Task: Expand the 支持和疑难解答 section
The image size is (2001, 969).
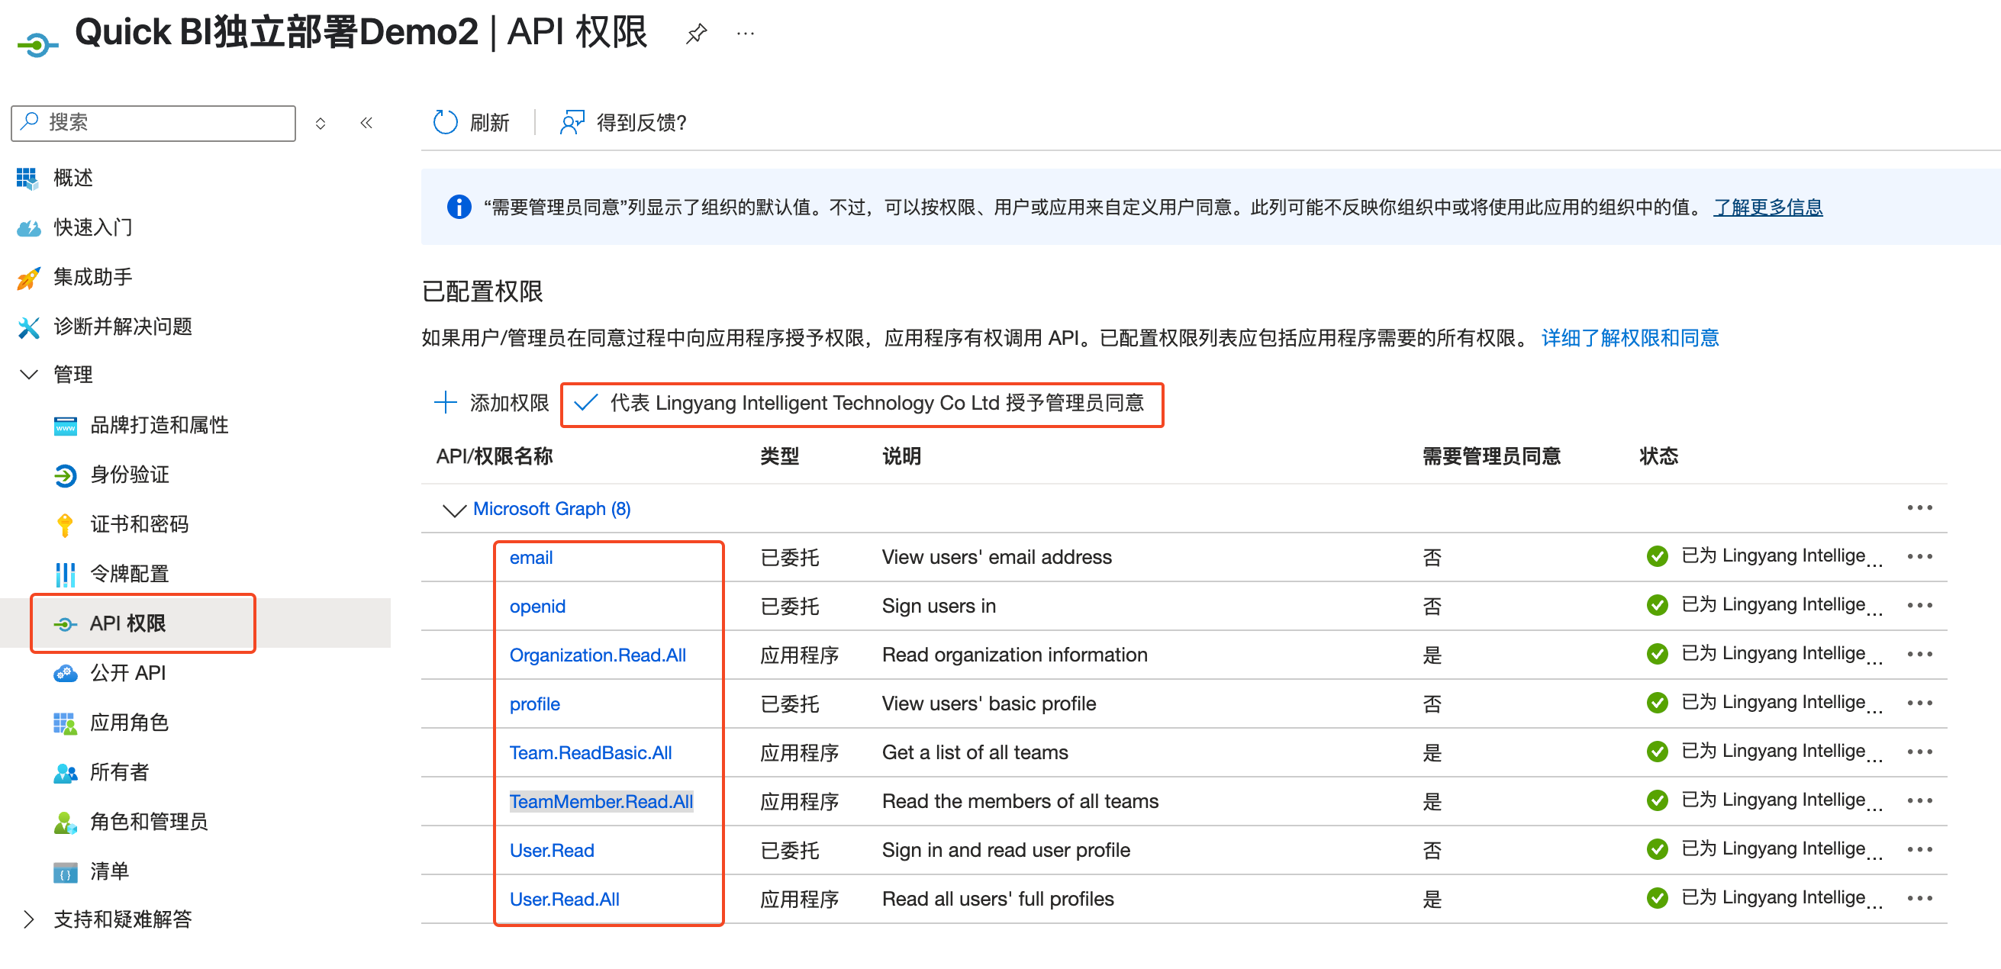Action: click(x=28, y=919)
